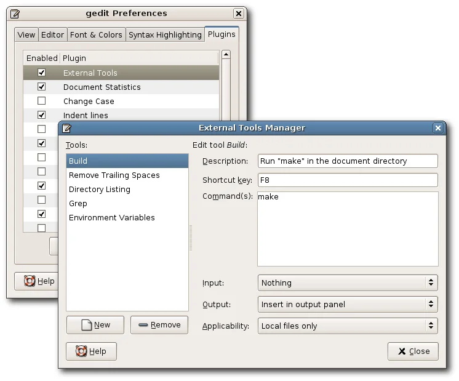
Task: Remove the selected tool with Remove button
Action: point(159,325)
